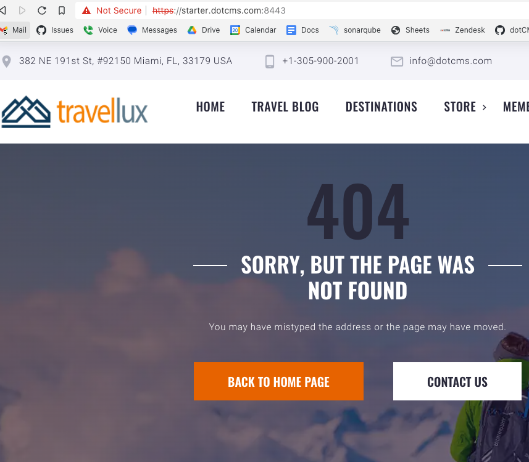The image size is (529, 462).
Task: Open the Messages bookmark
Action: (x=152, y=30)
